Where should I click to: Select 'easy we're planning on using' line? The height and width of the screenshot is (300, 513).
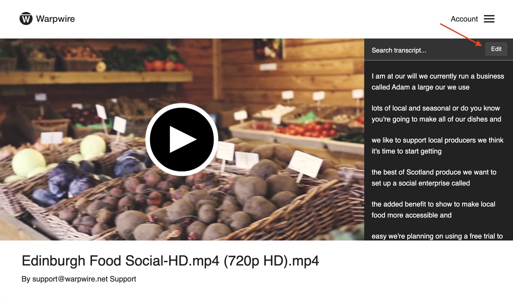tap(437, 236)
